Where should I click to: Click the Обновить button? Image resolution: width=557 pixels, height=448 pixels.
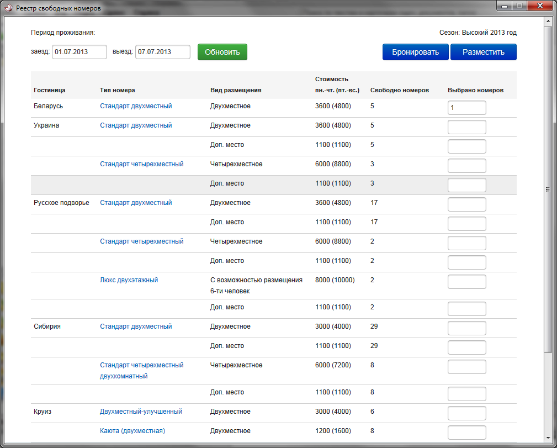pos(222,52)
